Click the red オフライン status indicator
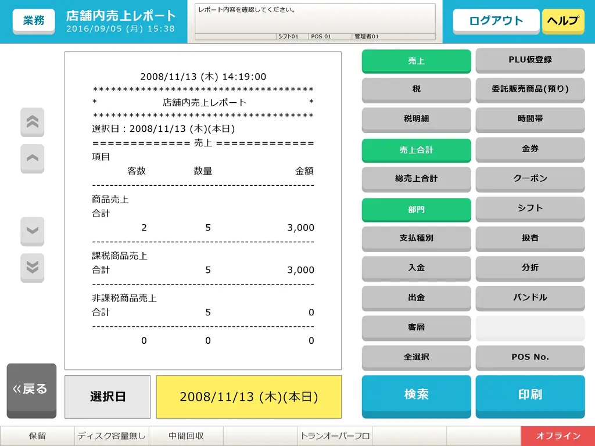Image resolution: width=595 pixels, height=446 pixels. pos(557,436)
